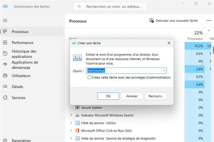Open the Ouvrir combo box dropdown arrow
The image size is (214, 142).
coord(164,71)
